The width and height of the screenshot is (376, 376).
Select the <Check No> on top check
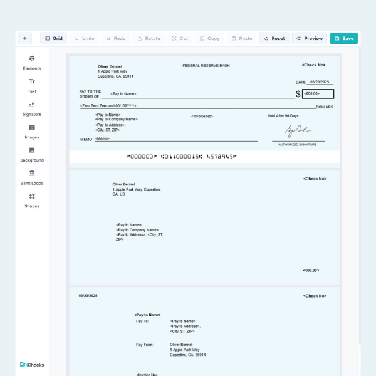click(x=313, y=65)
